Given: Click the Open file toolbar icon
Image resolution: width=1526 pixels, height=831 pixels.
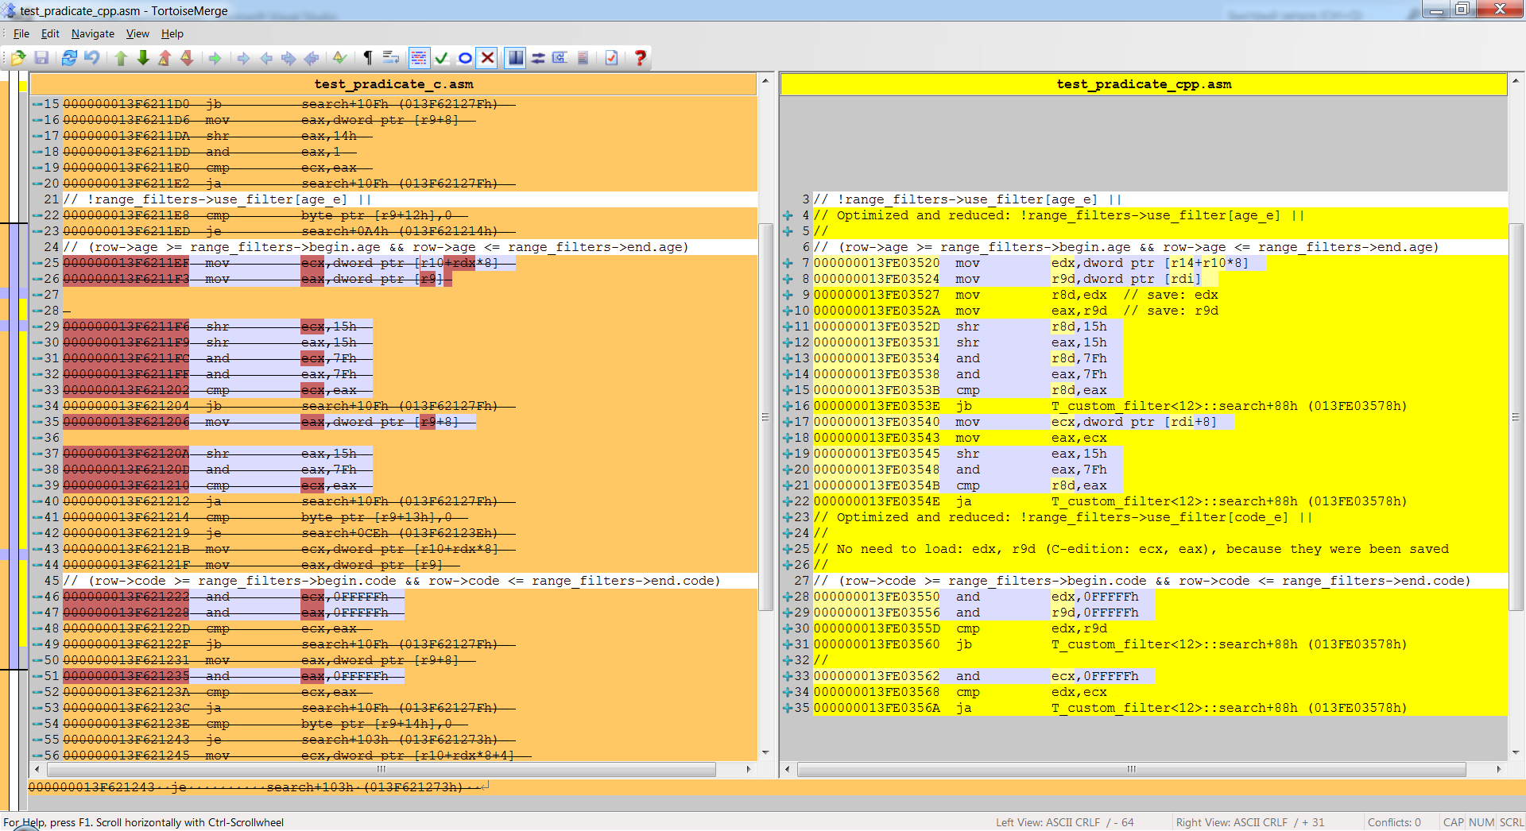Looking at the screenshot, I should click(18, 58).
